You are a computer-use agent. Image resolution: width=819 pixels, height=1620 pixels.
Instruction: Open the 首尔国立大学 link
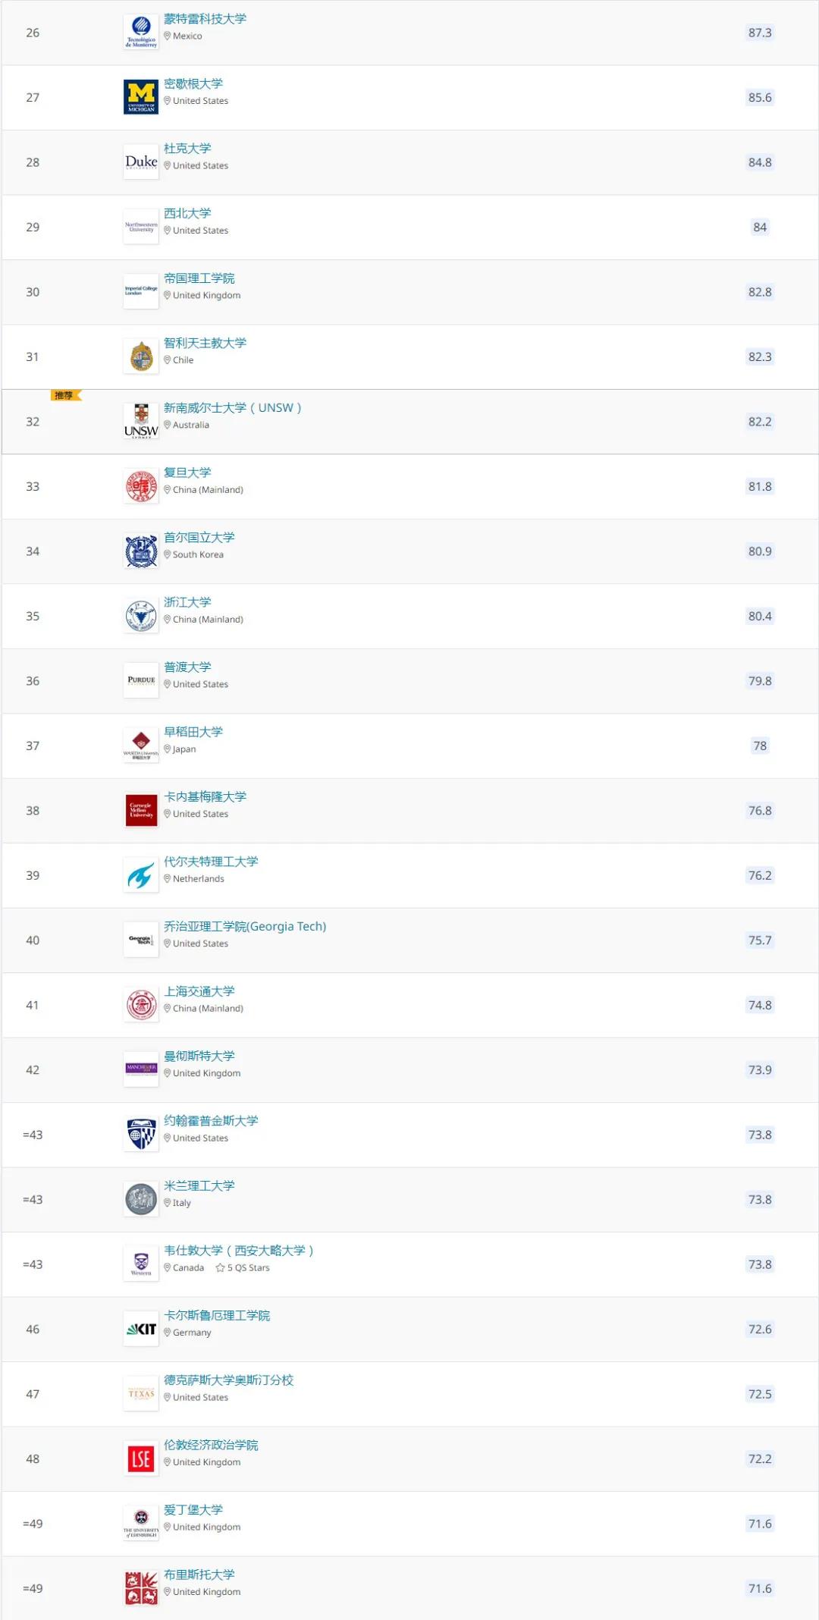(199, 538)
